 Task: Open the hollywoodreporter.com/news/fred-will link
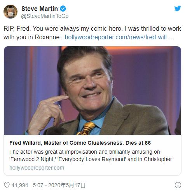click(x=119, y=37)
